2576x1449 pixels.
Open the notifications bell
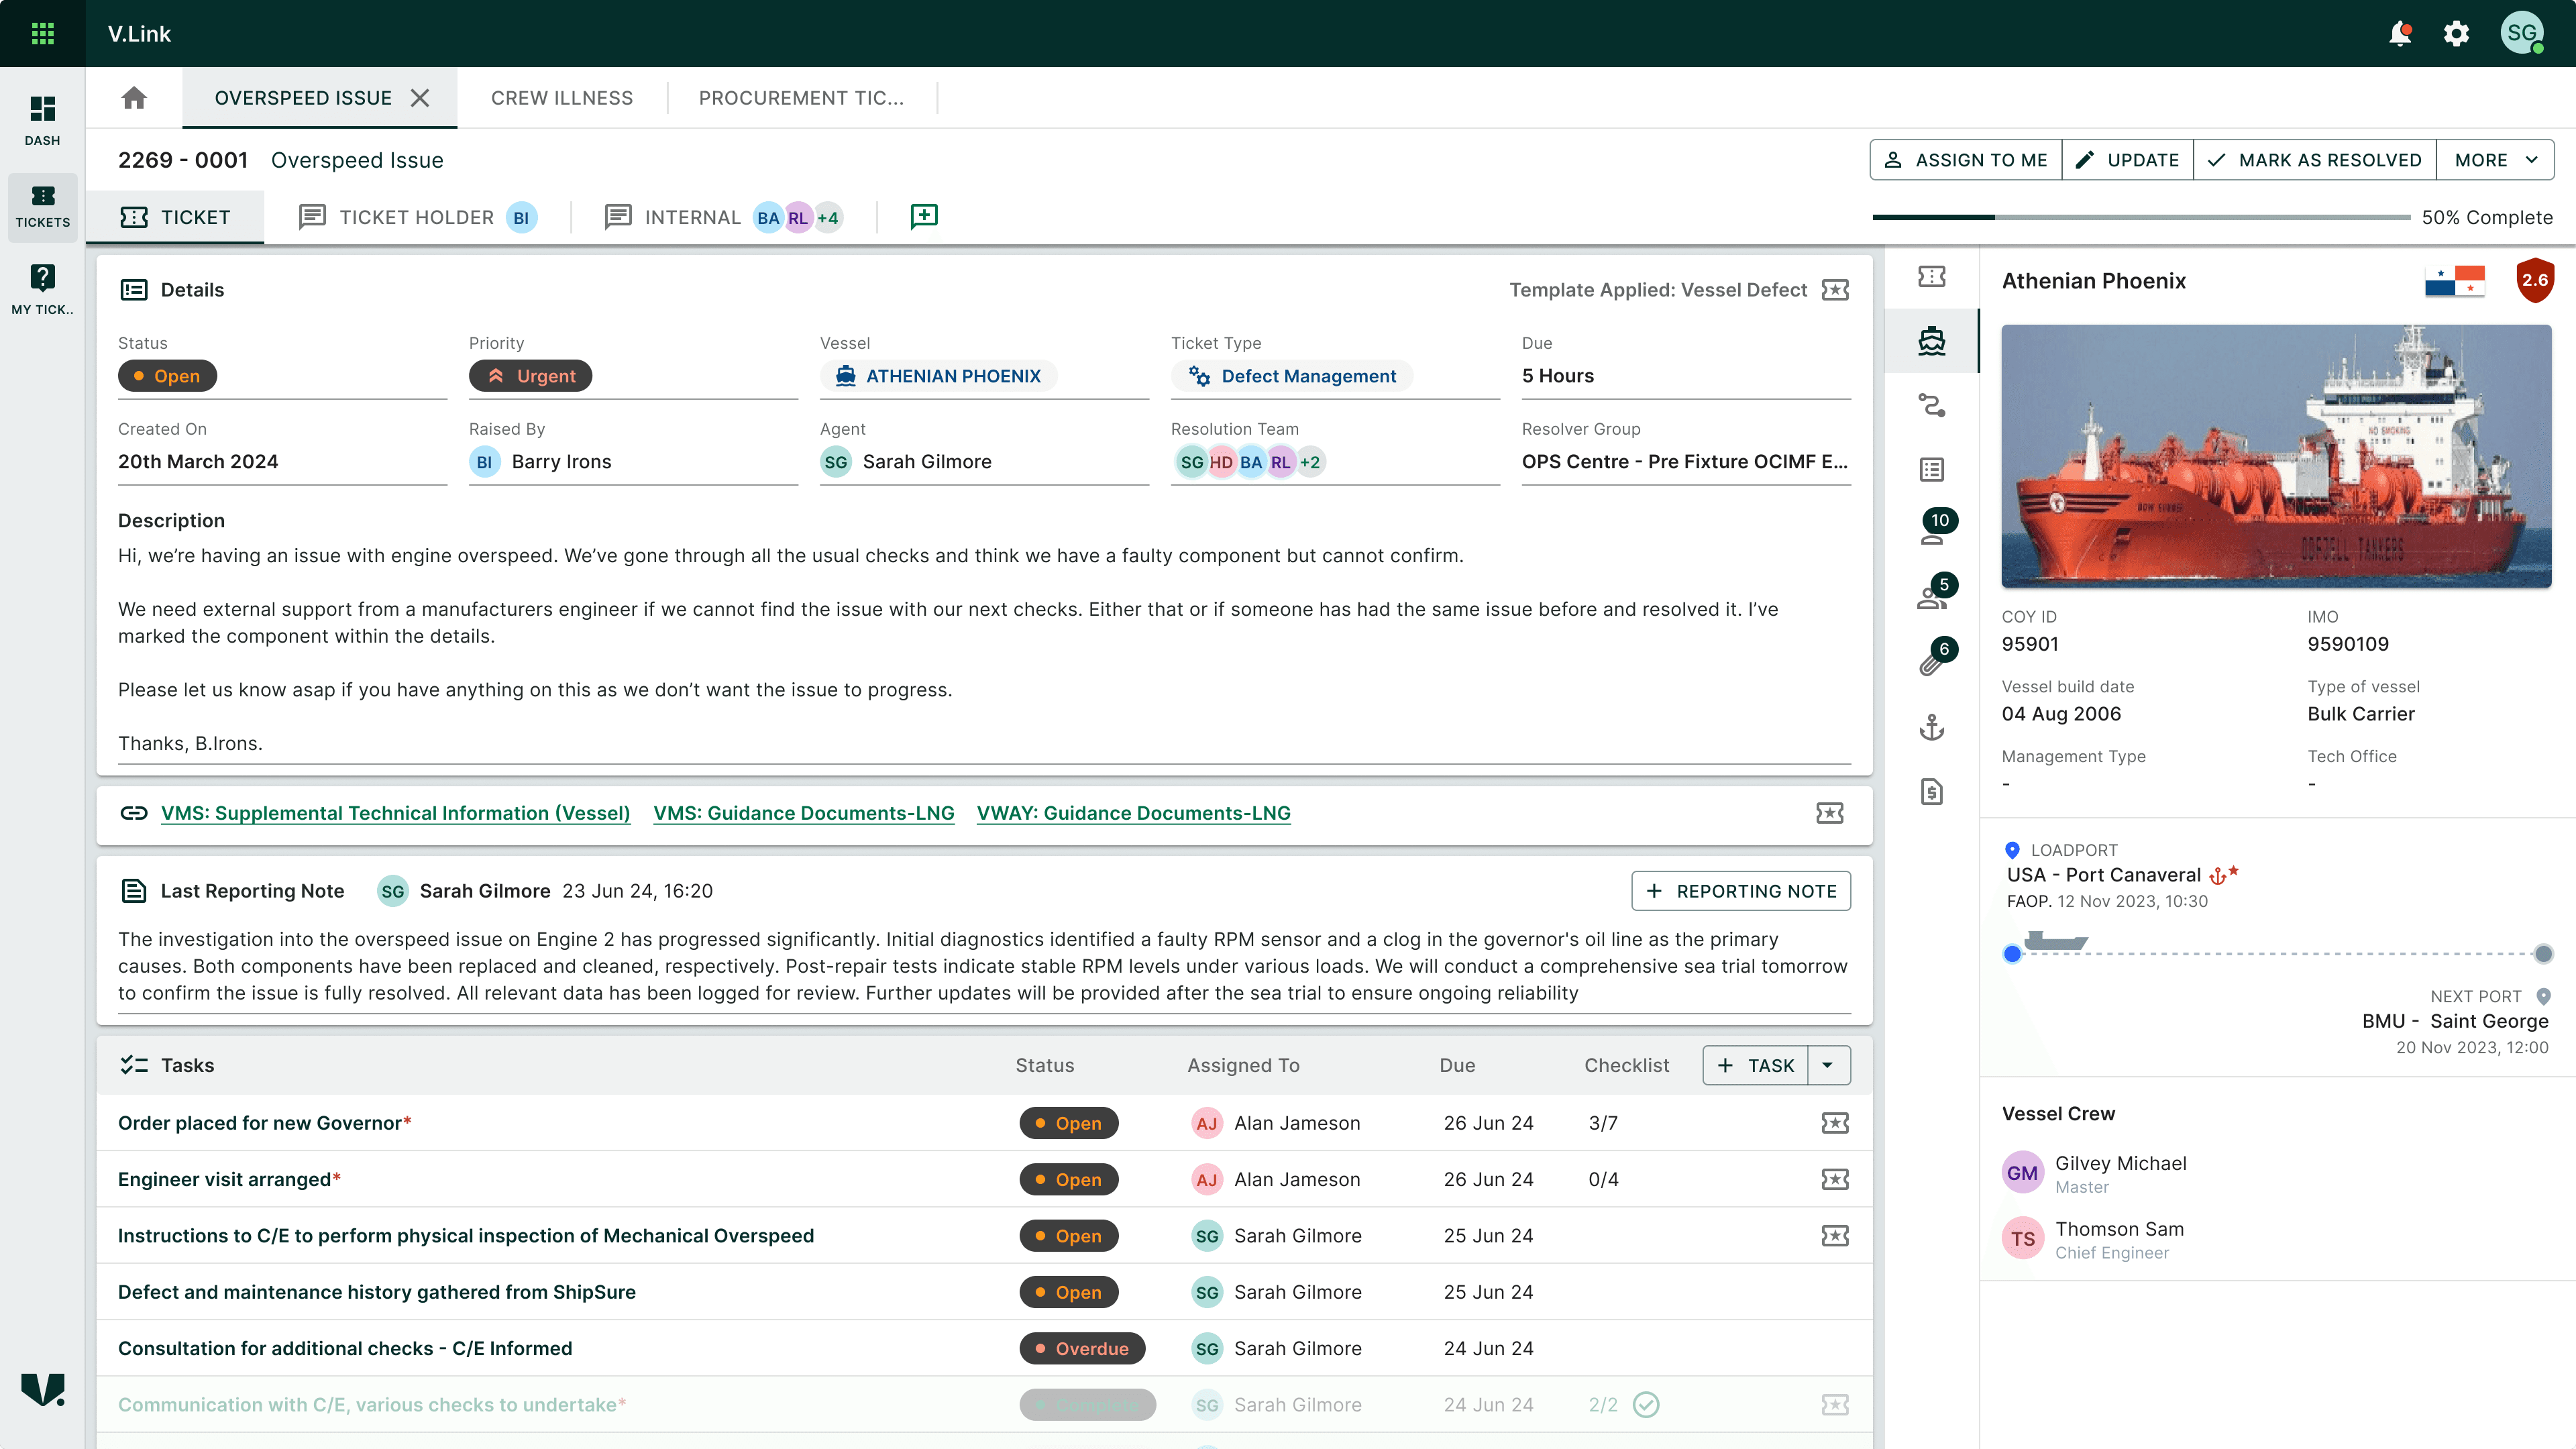pos(2399,34)
